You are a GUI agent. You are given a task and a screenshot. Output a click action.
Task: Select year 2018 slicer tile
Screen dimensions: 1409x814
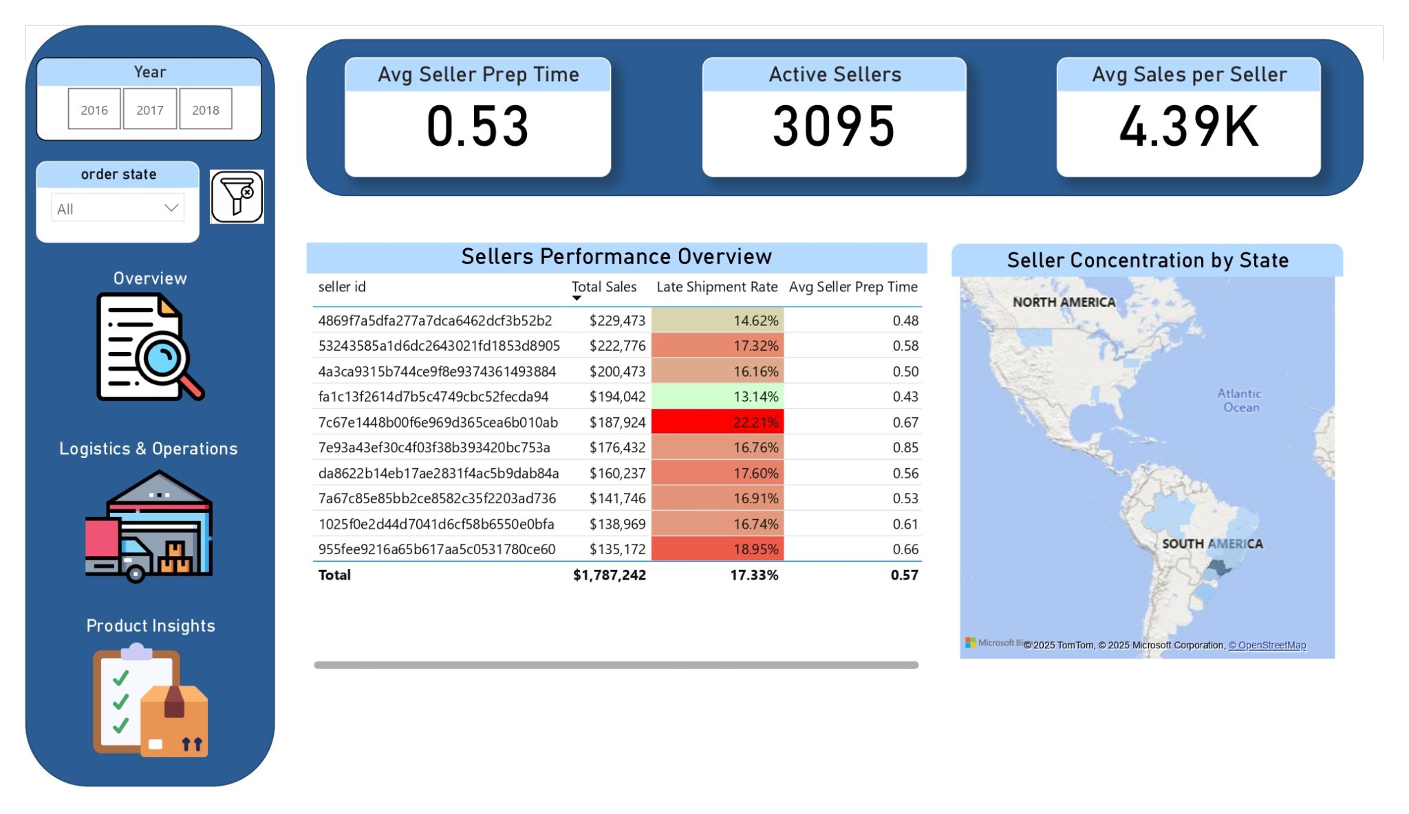pos(205,109)
